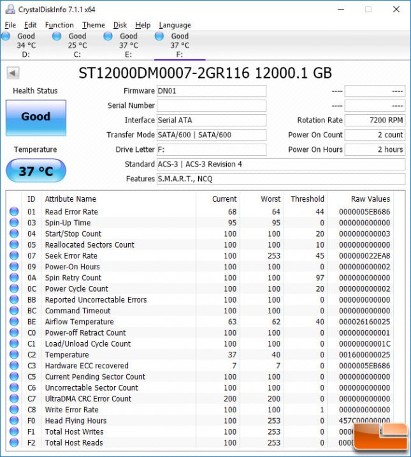Viewport: 411px width, 457px height.
Task: Select raw value 000026160025
Action: click(364, 322)
